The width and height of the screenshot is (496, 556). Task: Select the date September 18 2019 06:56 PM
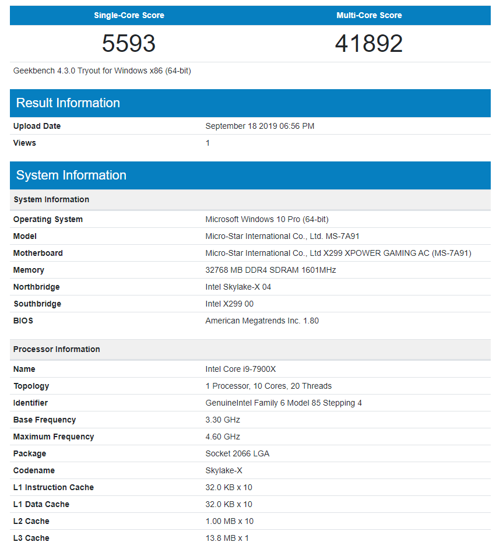click(x=260, y=126)
